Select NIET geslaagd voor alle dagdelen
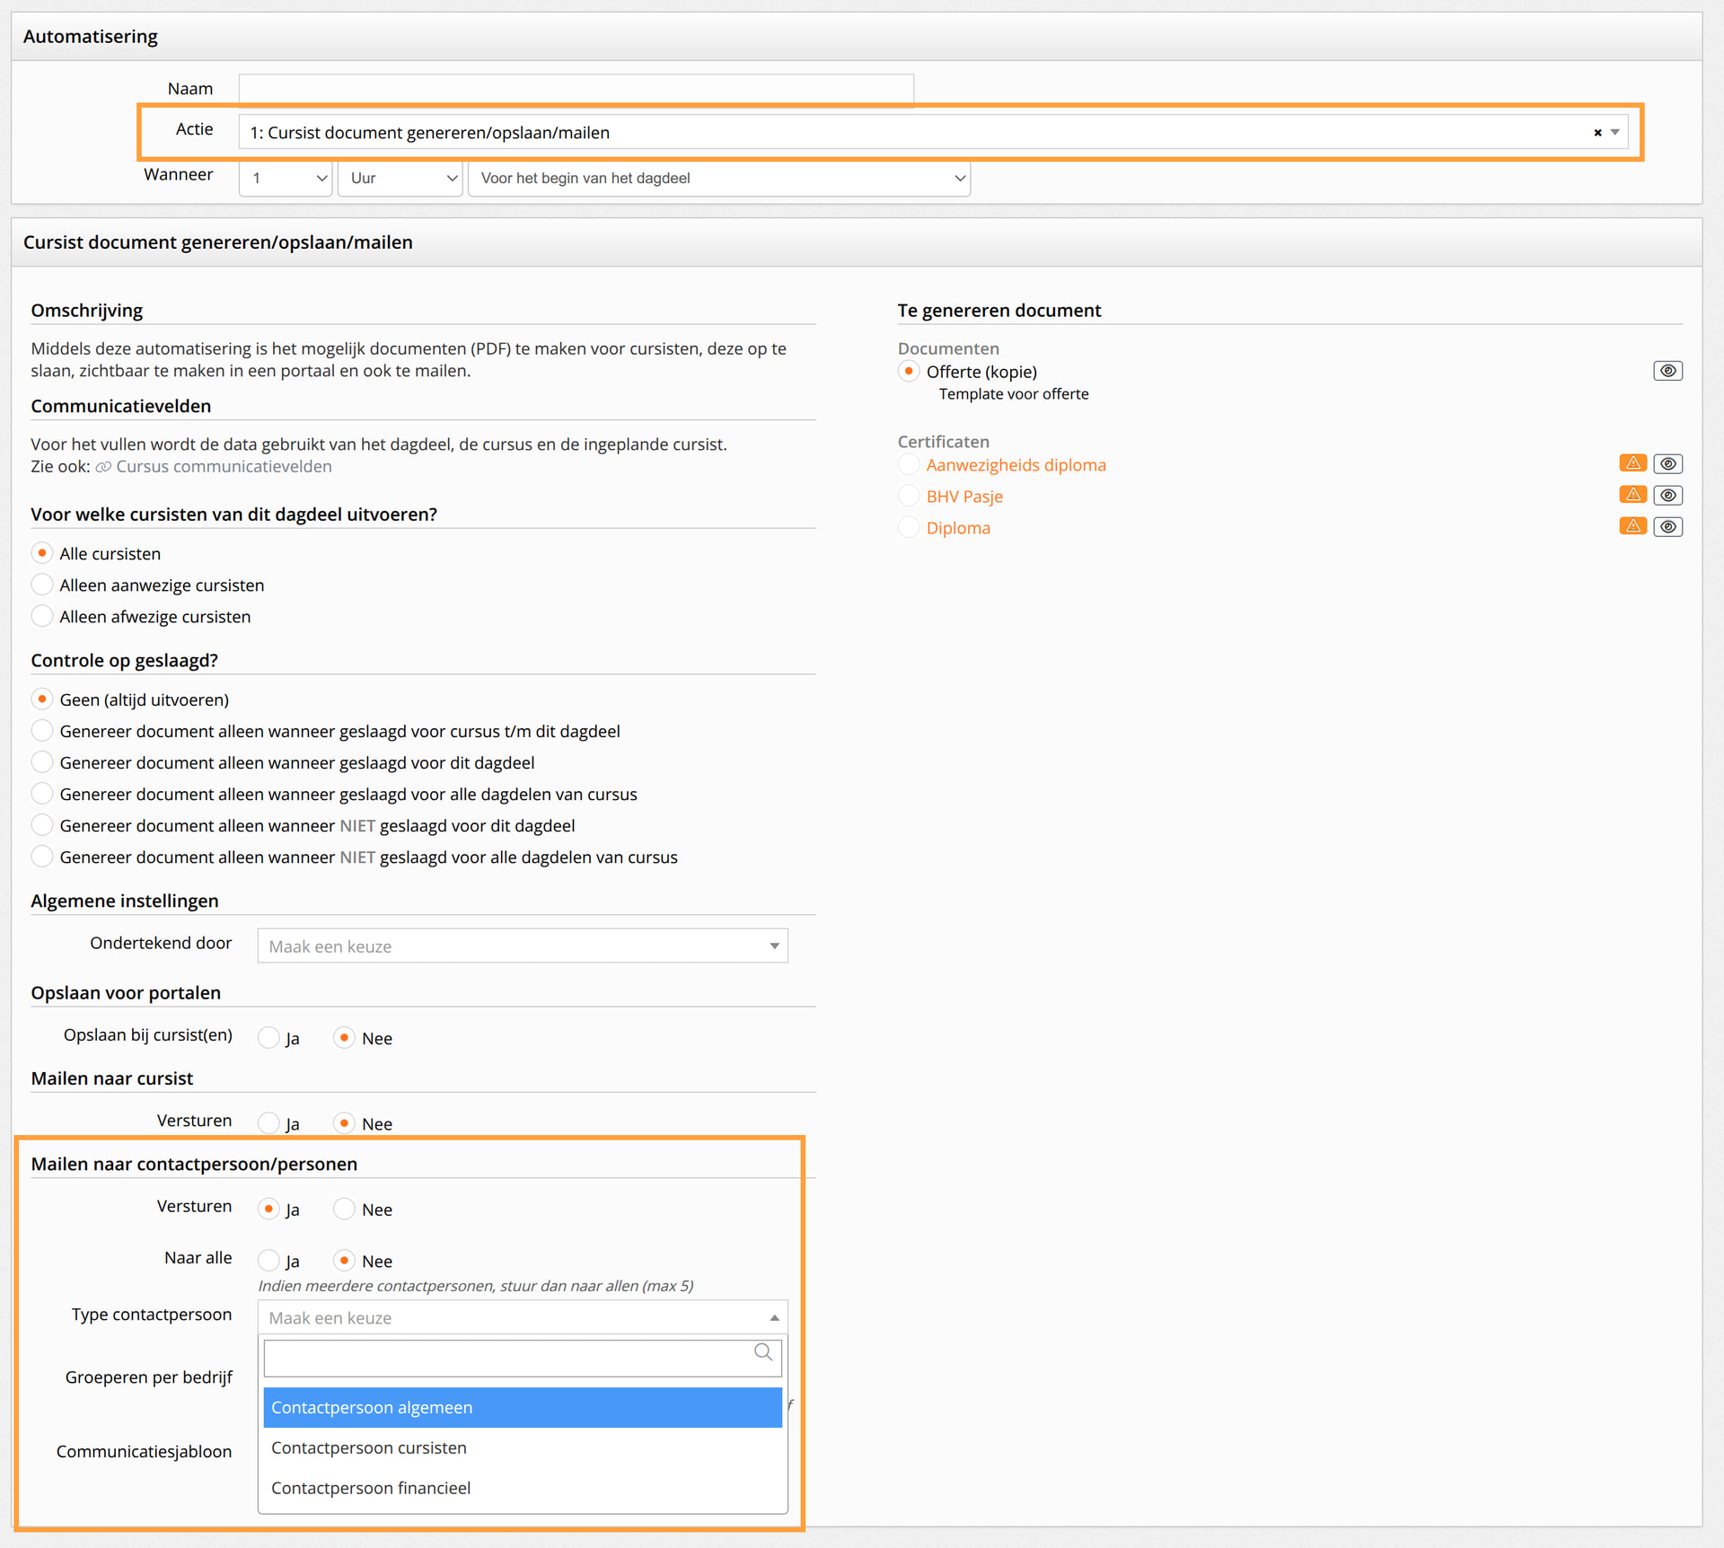 tap(42, 856)
